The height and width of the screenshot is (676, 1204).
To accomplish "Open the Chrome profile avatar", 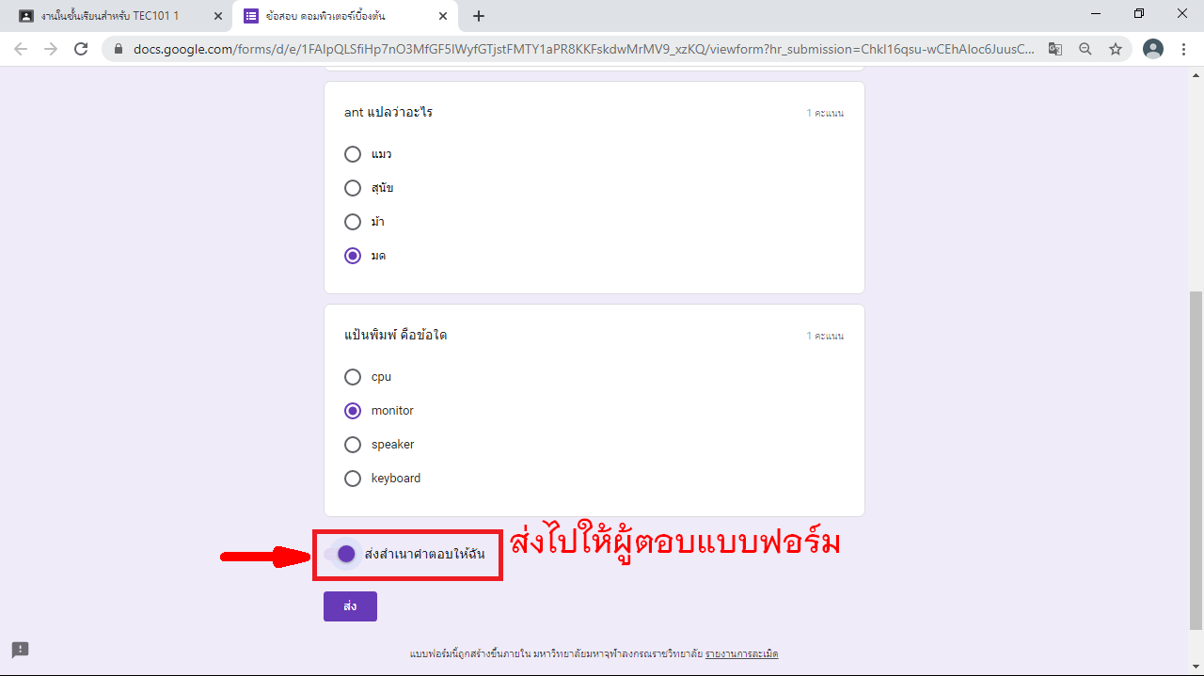I will (x=1152, y=49).
